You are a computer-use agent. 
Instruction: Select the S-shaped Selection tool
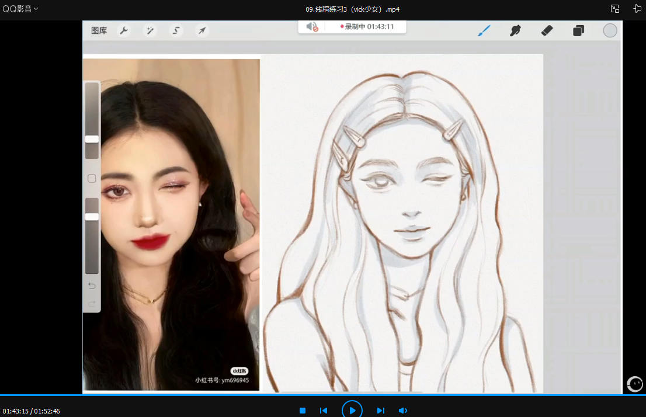176,30
